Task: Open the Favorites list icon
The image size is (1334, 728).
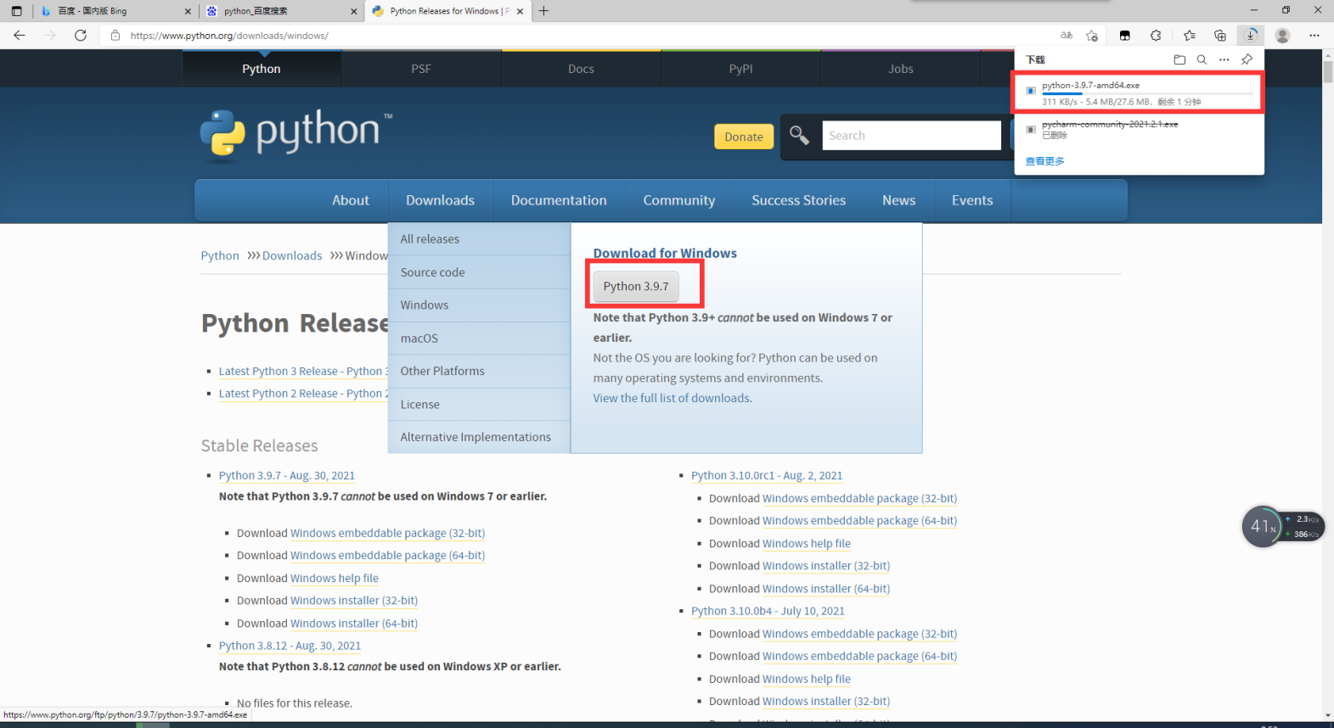Action: 1189,35
